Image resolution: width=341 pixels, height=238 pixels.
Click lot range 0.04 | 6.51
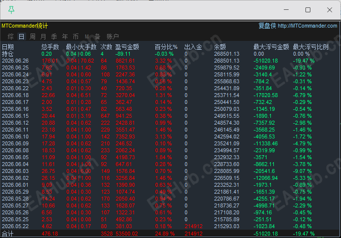point(79,95)
